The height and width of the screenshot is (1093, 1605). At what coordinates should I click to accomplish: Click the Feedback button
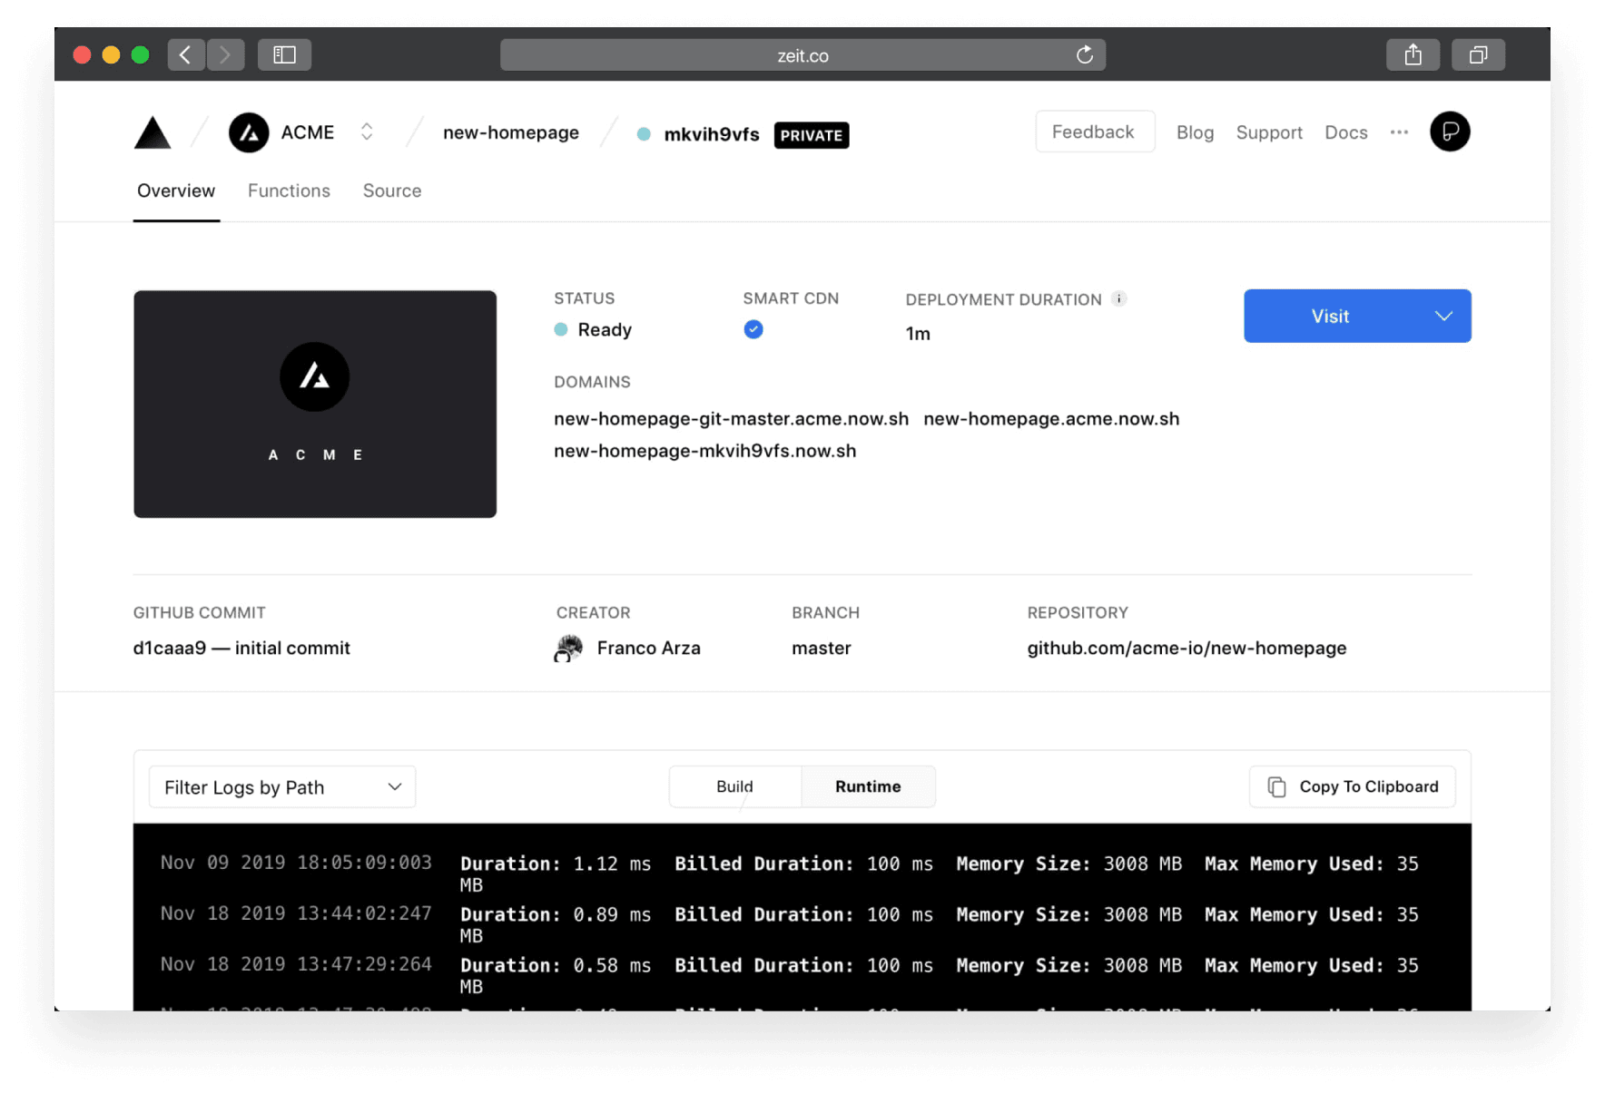1094,132
